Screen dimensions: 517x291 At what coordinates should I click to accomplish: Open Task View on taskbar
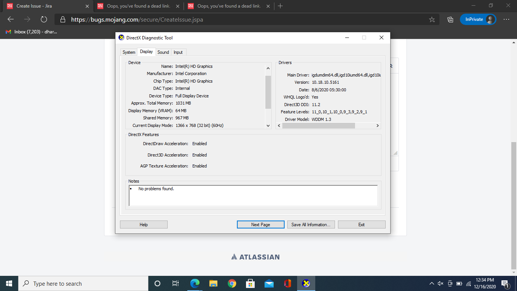coord(176,283)
